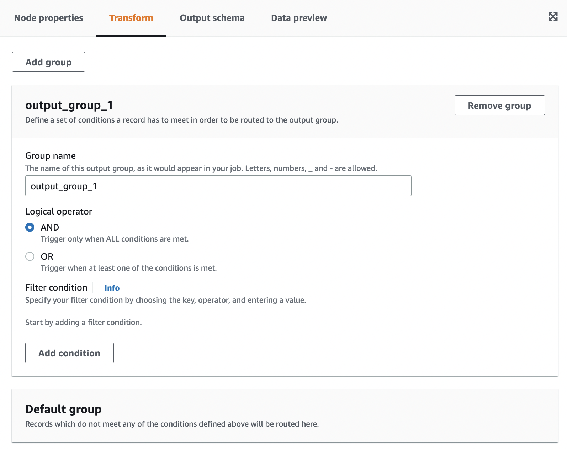
Task: Click 'Trigger when at least one' description text
Action: click(128, 268)
